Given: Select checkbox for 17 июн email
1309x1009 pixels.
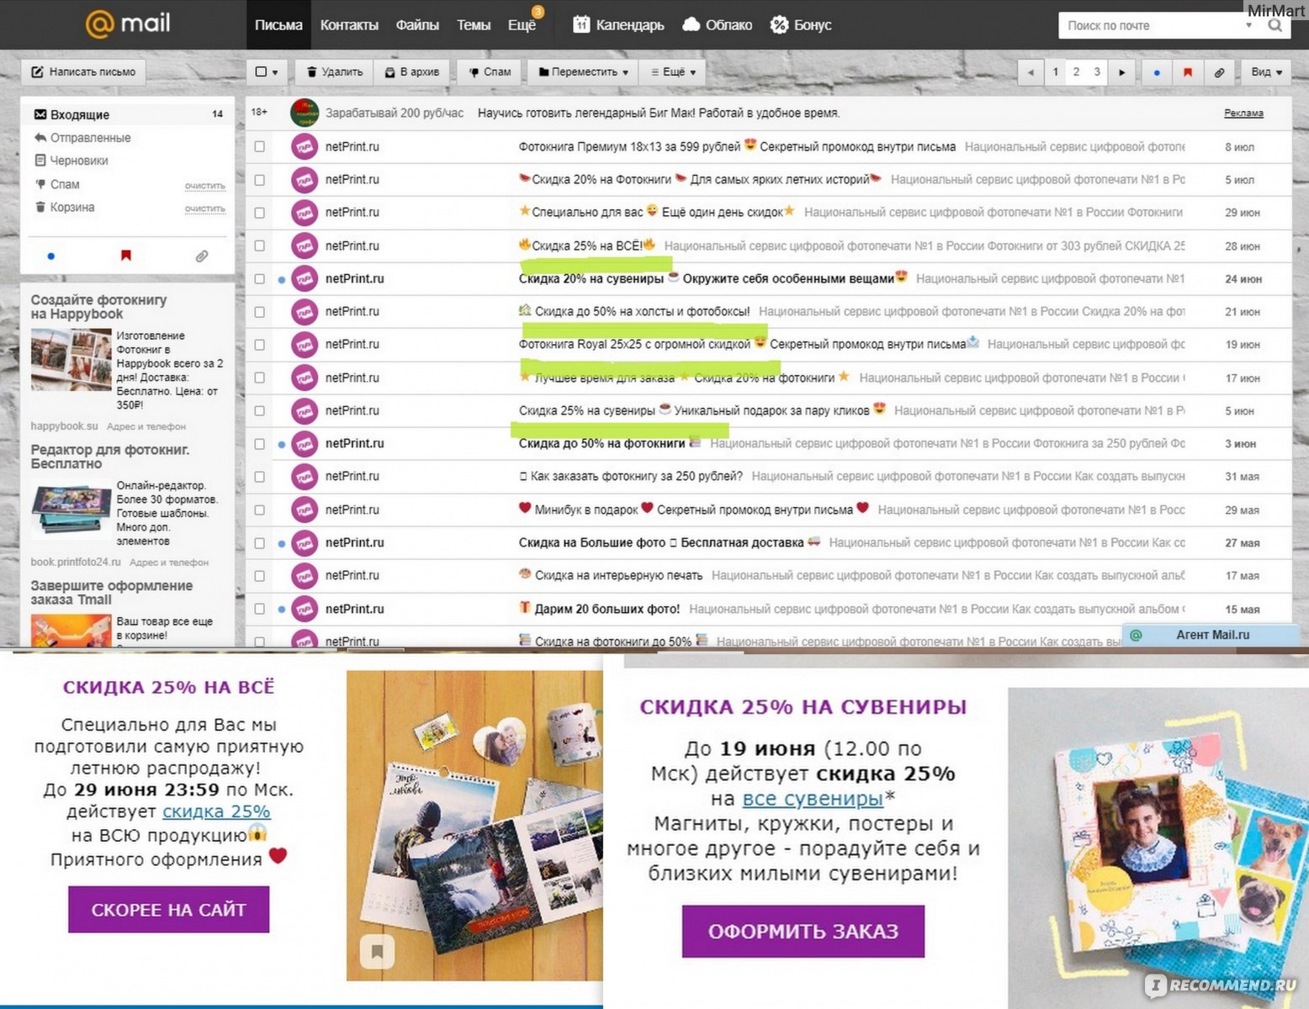Looking at the screenshot, I should tap(260, 378).
